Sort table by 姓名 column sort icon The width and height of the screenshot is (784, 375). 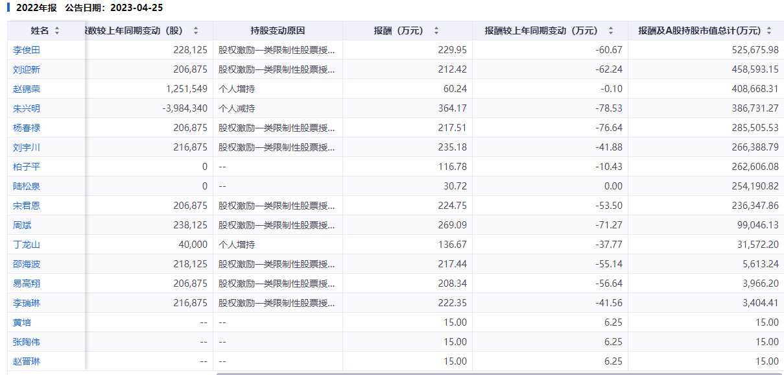pos(57,30)
